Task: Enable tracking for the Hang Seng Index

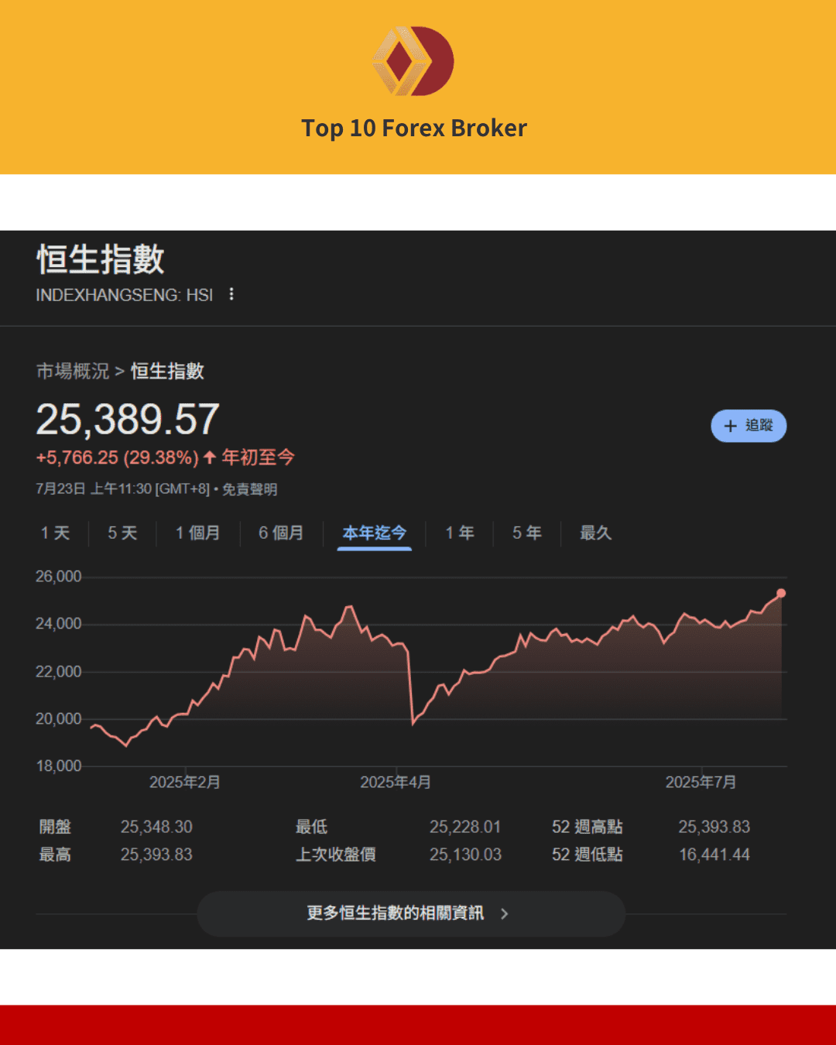Action: coord(749,426)
